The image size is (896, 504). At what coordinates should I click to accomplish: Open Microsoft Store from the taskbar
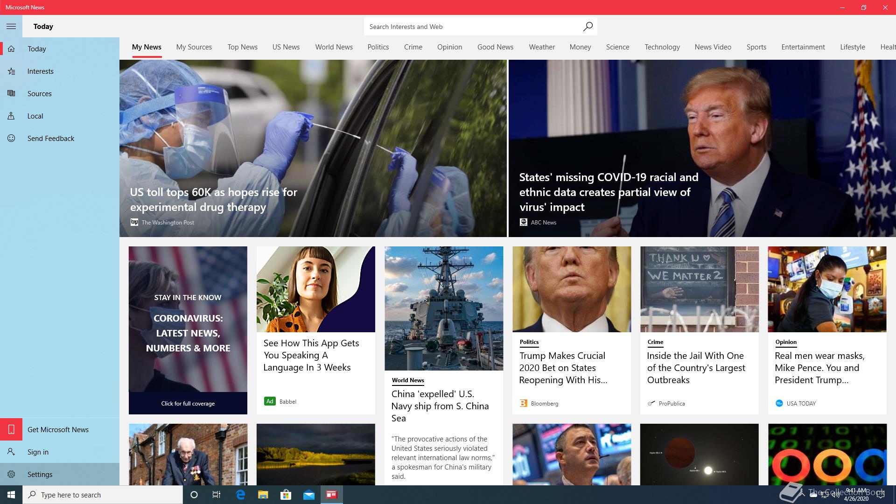tap(286, 495)
